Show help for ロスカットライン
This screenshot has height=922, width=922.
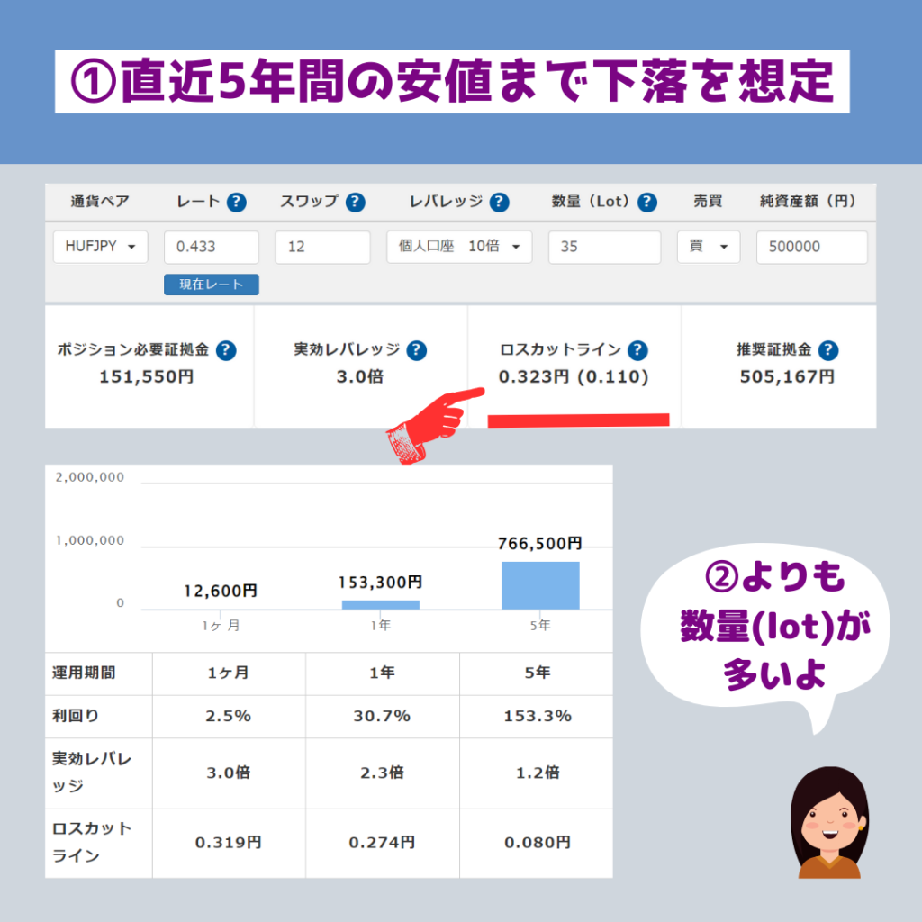[637, 351]
